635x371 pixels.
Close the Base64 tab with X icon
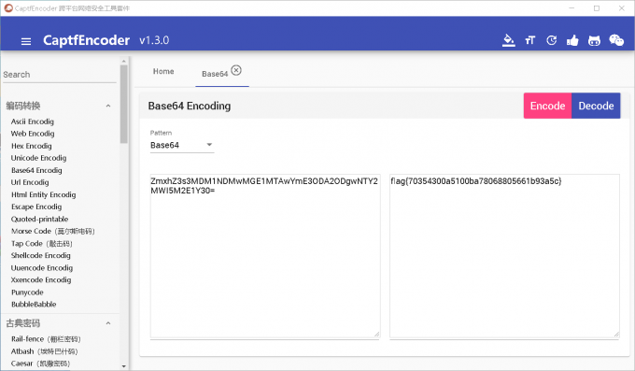[x=236, y=70]
